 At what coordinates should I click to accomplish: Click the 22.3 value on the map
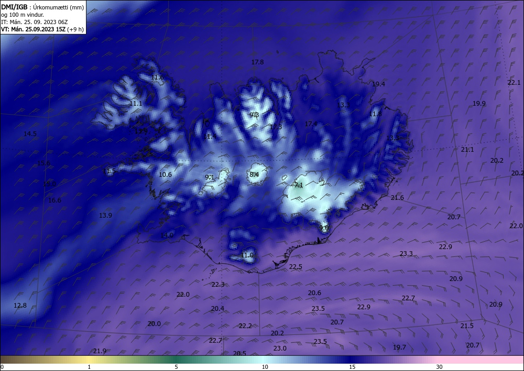[218, 285]
